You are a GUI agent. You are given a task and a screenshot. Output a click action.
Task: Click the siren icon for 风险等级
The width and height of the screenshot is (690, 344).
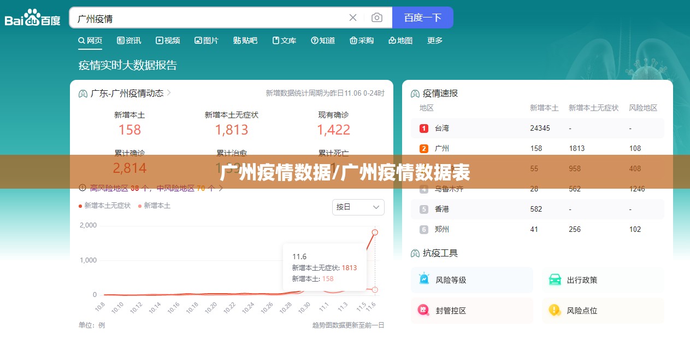tap(424, 279)
